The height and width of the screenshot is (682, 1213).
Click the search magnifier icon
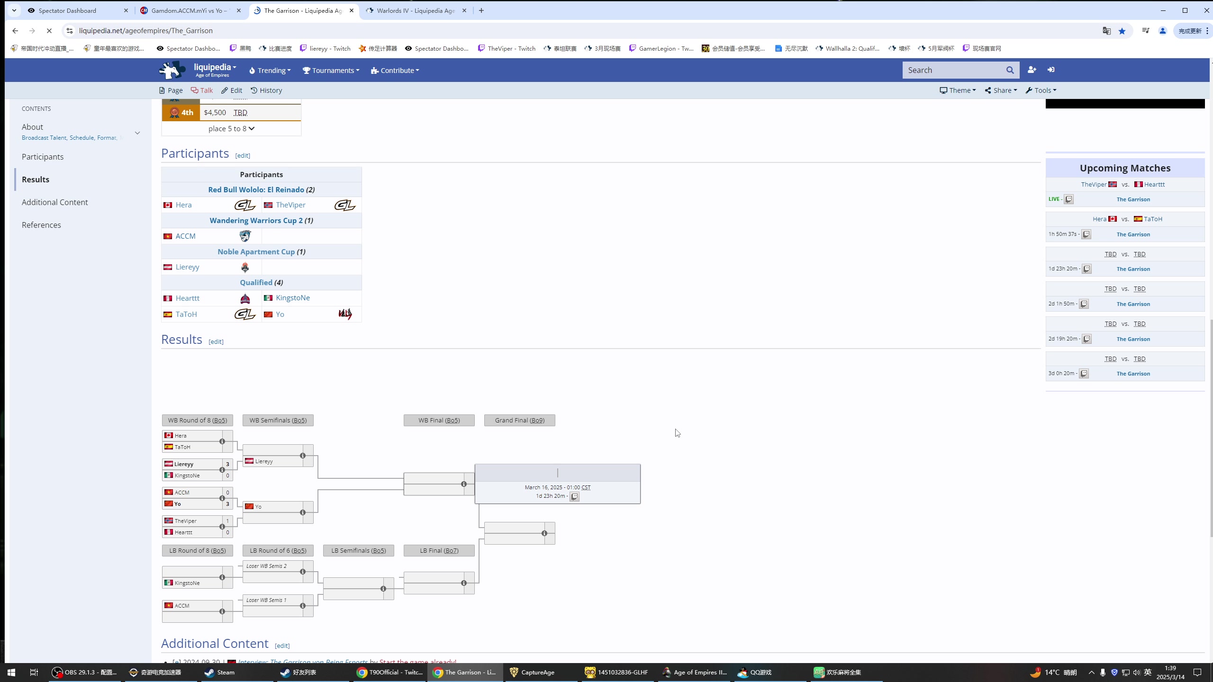pos(1010,70)
